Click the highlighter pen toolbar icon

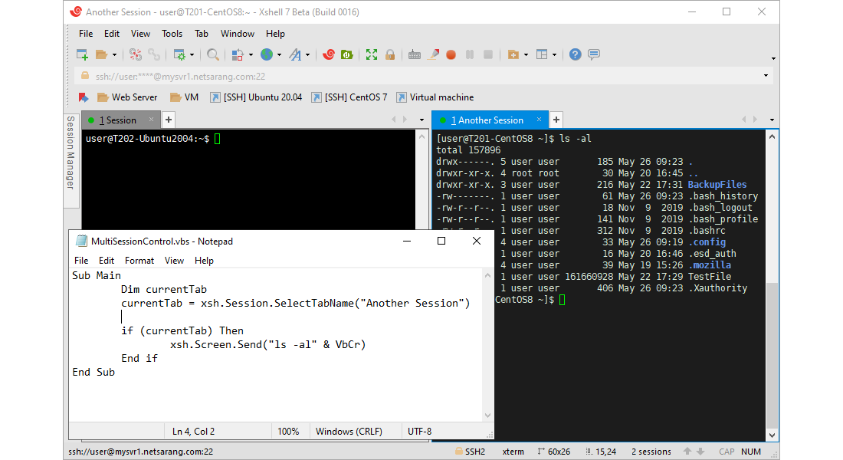pos(433,54)
